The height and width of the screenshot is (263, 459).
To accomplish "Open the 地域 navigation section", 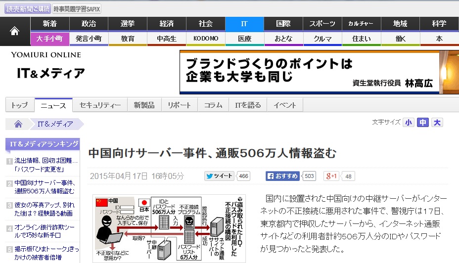I will 400,24.
